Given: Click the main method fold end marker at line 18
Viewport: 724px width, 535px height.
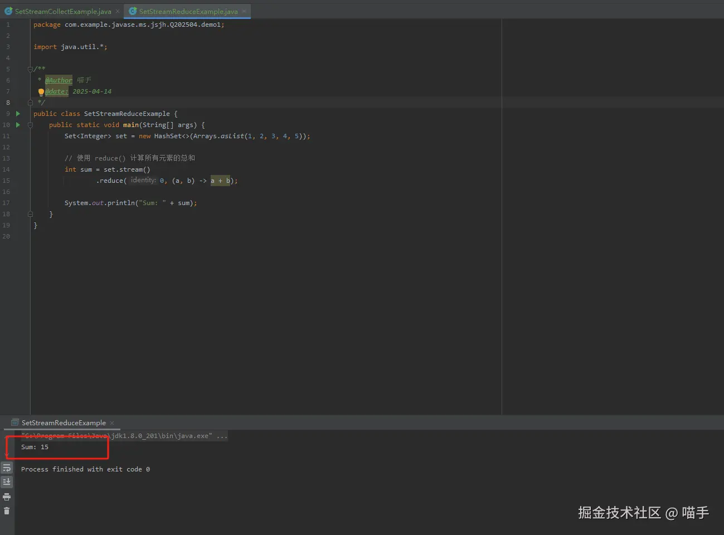Looking at the screenshot, I should tap(30, 214).
